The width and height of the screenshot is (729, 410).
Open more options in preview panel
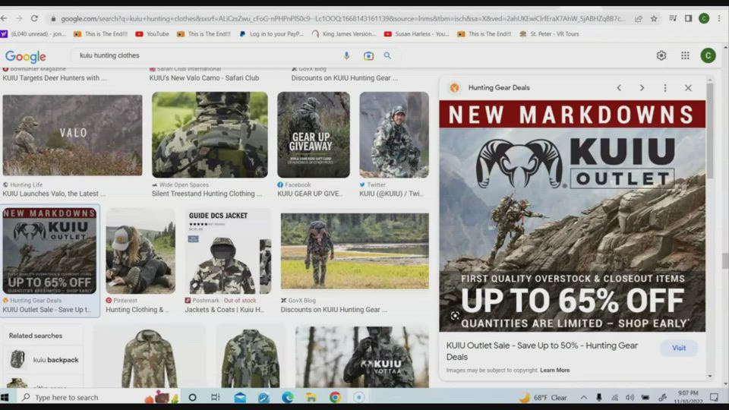665,88
